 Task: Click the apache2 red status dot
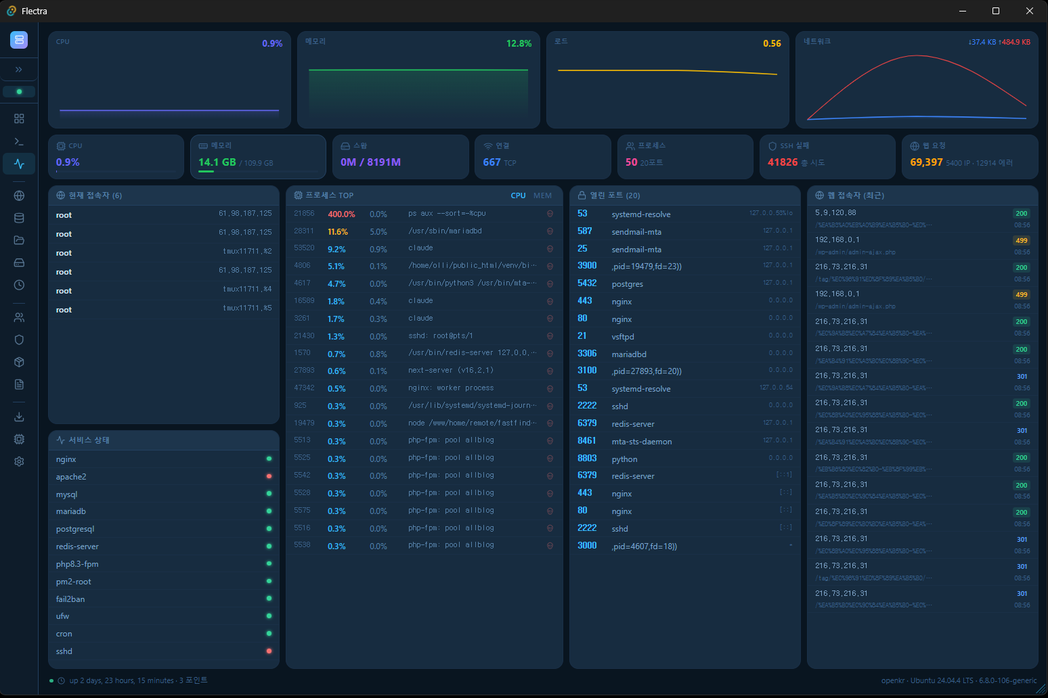(x=269, y=476)
